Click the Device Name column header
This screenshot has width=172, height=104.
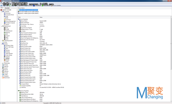click(44, 8)
